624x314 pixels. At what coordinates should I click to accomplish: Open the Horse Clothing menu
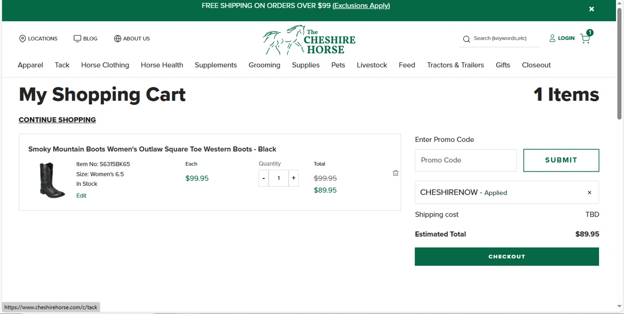(105, 65)
